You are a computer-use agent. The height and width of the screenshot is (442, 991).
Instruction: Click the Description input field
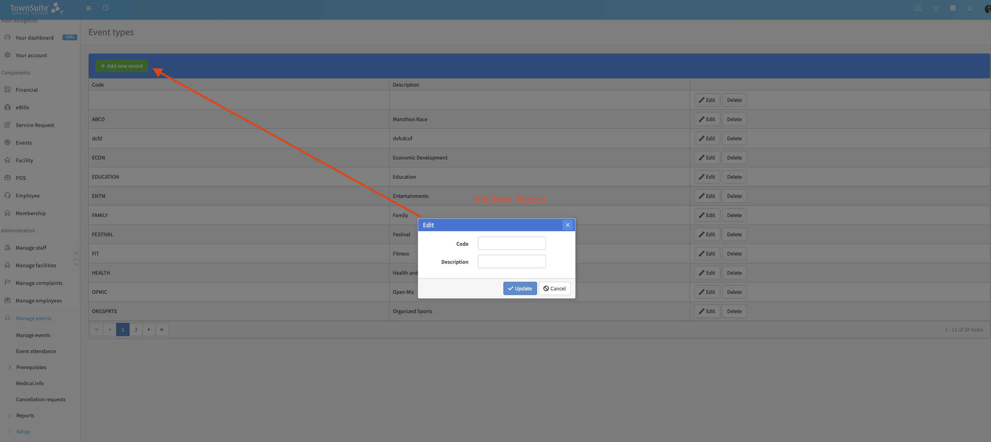(512, 261)
